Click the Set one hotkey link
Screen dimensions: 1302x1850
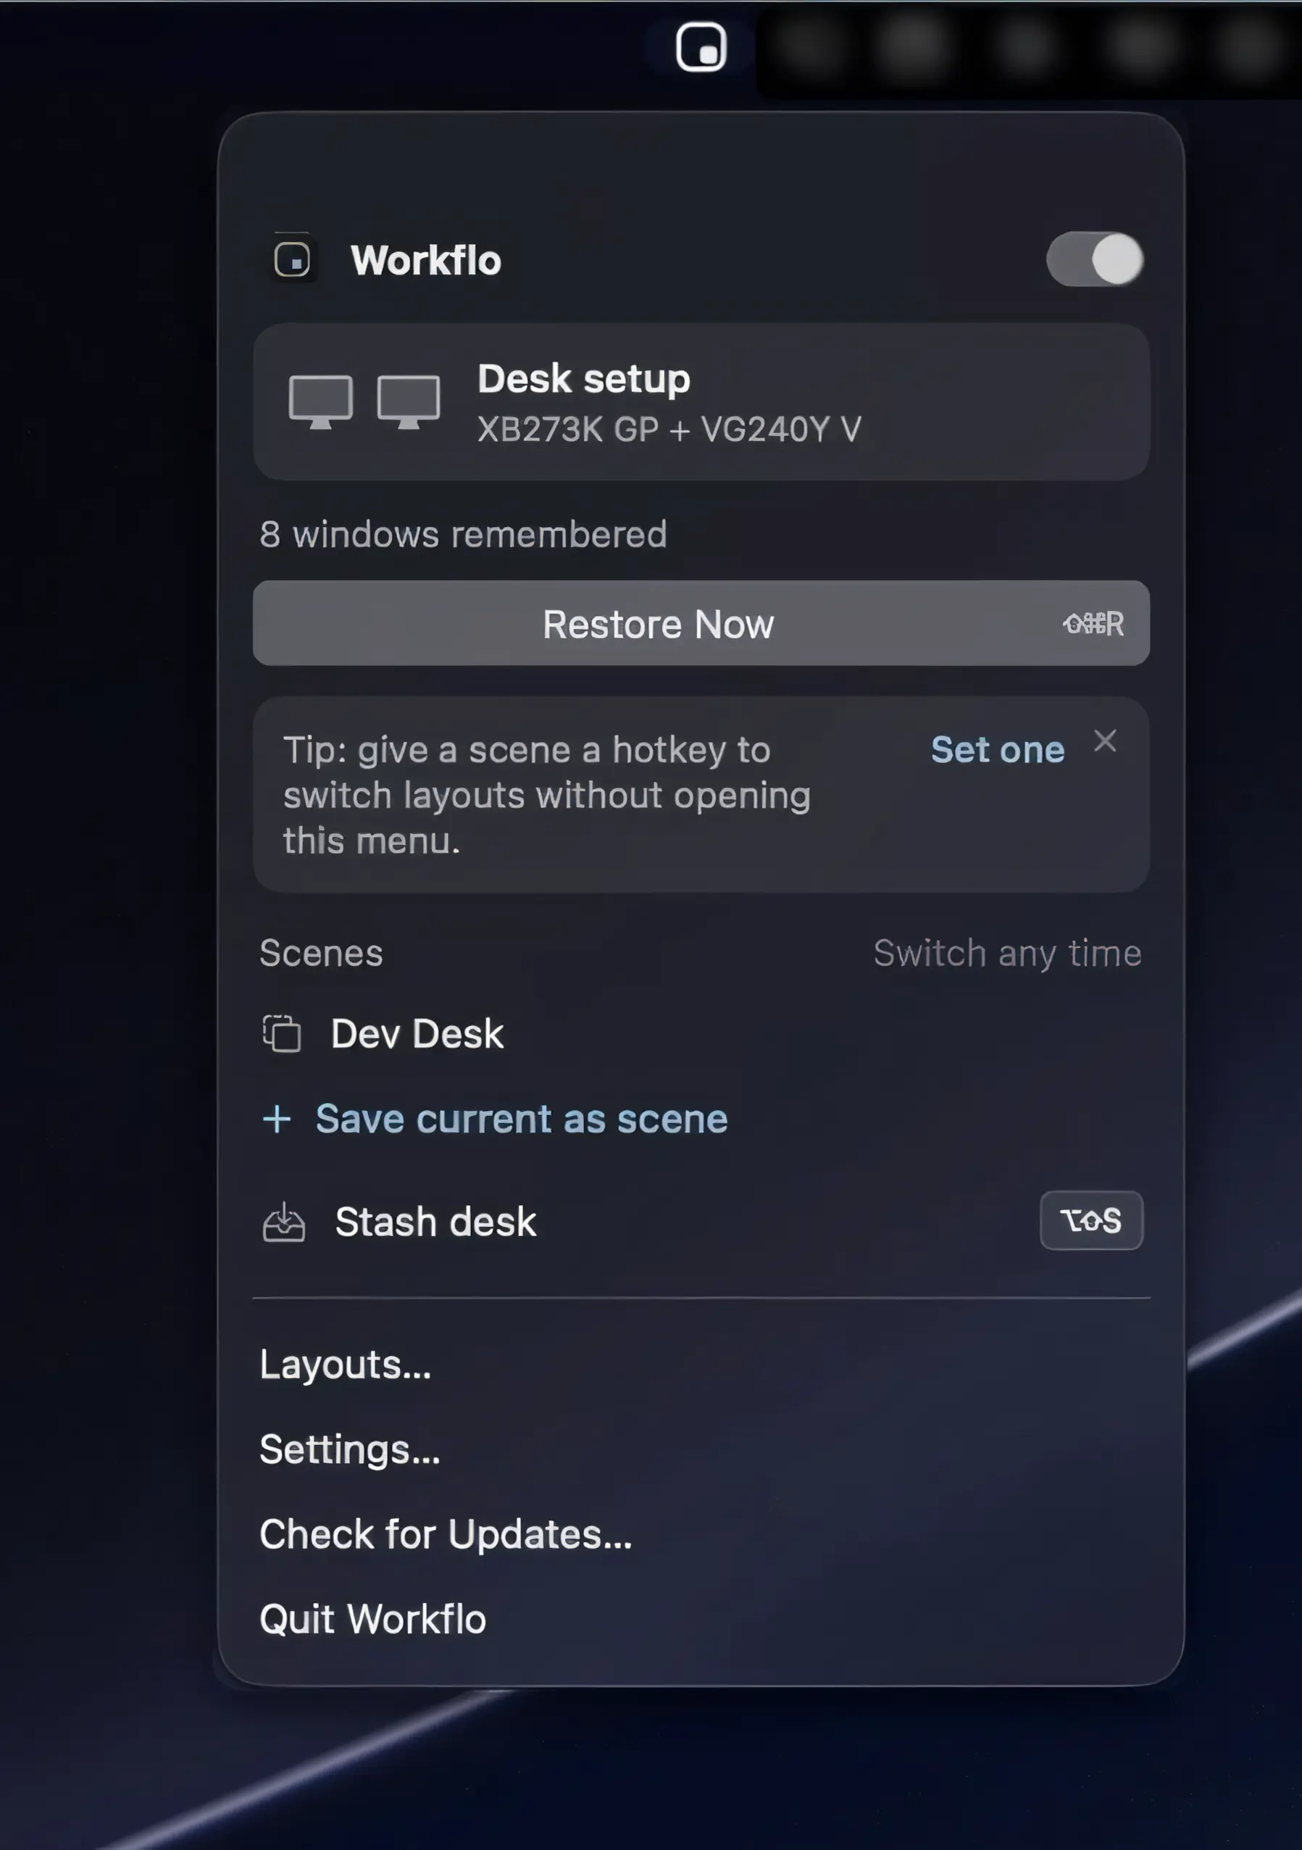click(x=998, y=749)
